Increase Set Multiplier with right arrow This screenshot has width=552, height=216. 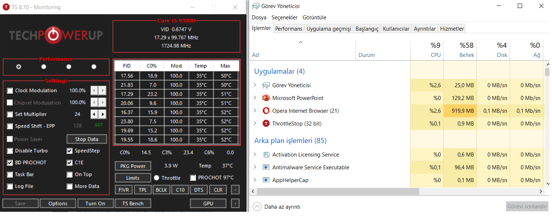(102, 114)
